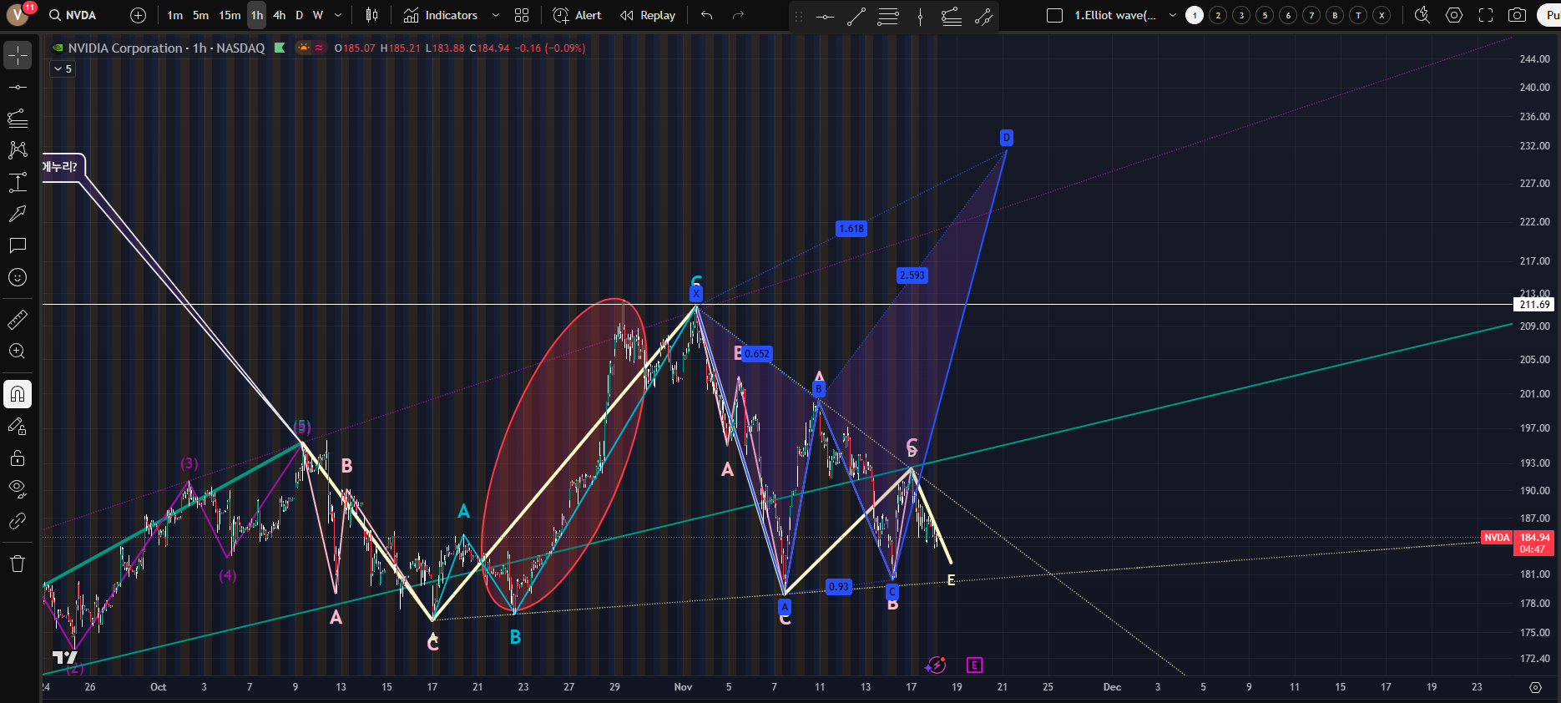This screenshot has height=703, width=1561.
Task: Take a chart snapshot with camera icon
Action: point(1518,15)
